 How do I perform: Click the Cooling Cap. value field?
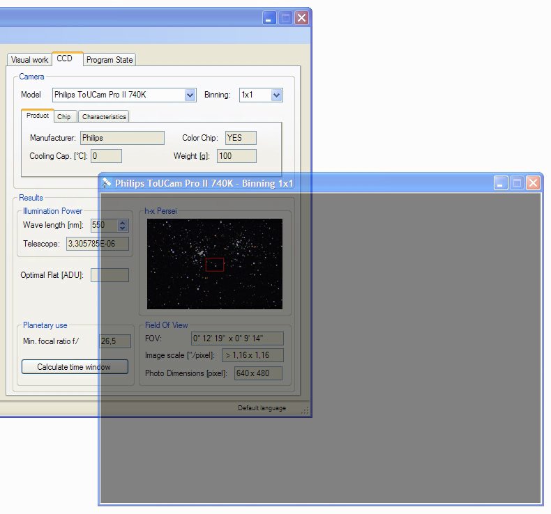click(107, 156)
